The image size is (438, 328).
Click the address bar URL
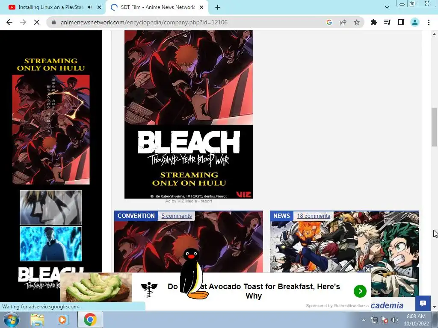(144, 22)
